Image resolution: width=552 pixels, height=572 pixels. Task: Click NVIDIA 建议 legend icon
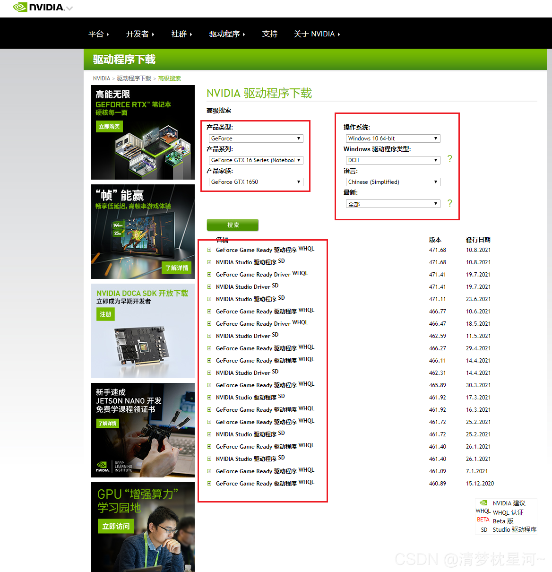click(x=483, y=503)
